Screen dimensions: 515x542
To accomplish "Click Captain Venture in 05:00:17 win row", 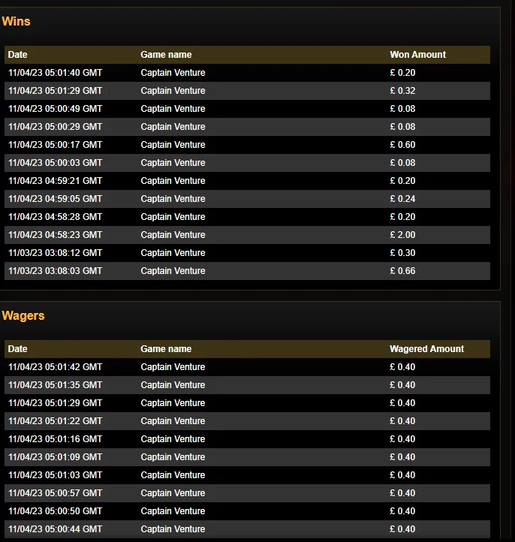I will (x=173, y=144).
